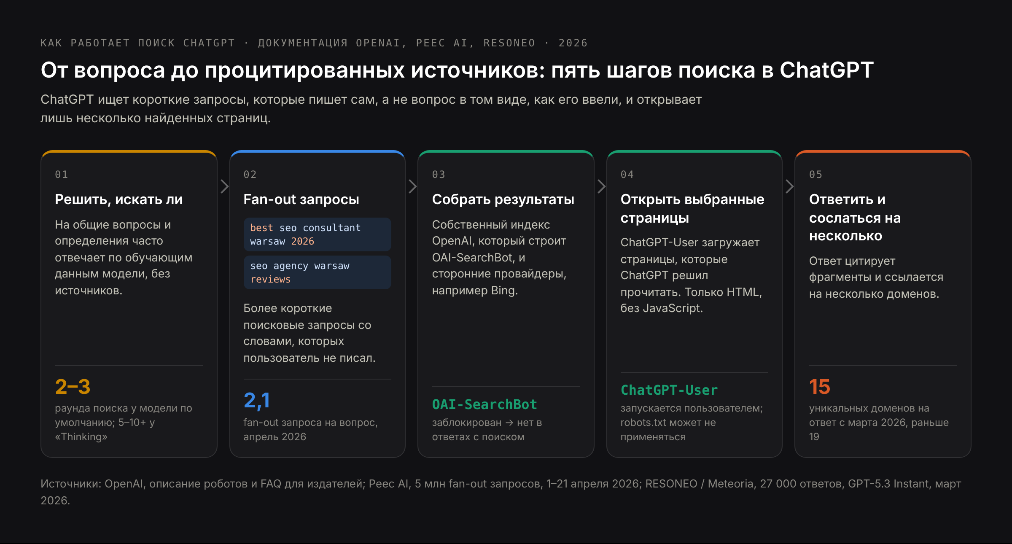Click the step number '02' label
Image resolution: width=1012 pixels, height=544 pixels.
click(x=250, y=175)
